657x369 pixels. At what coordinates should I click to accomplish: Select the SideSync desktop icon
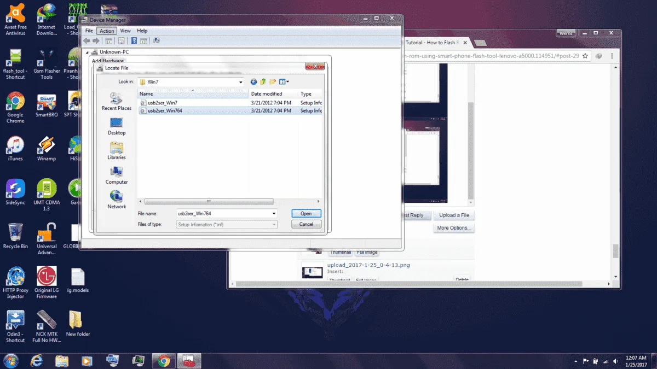15,192
